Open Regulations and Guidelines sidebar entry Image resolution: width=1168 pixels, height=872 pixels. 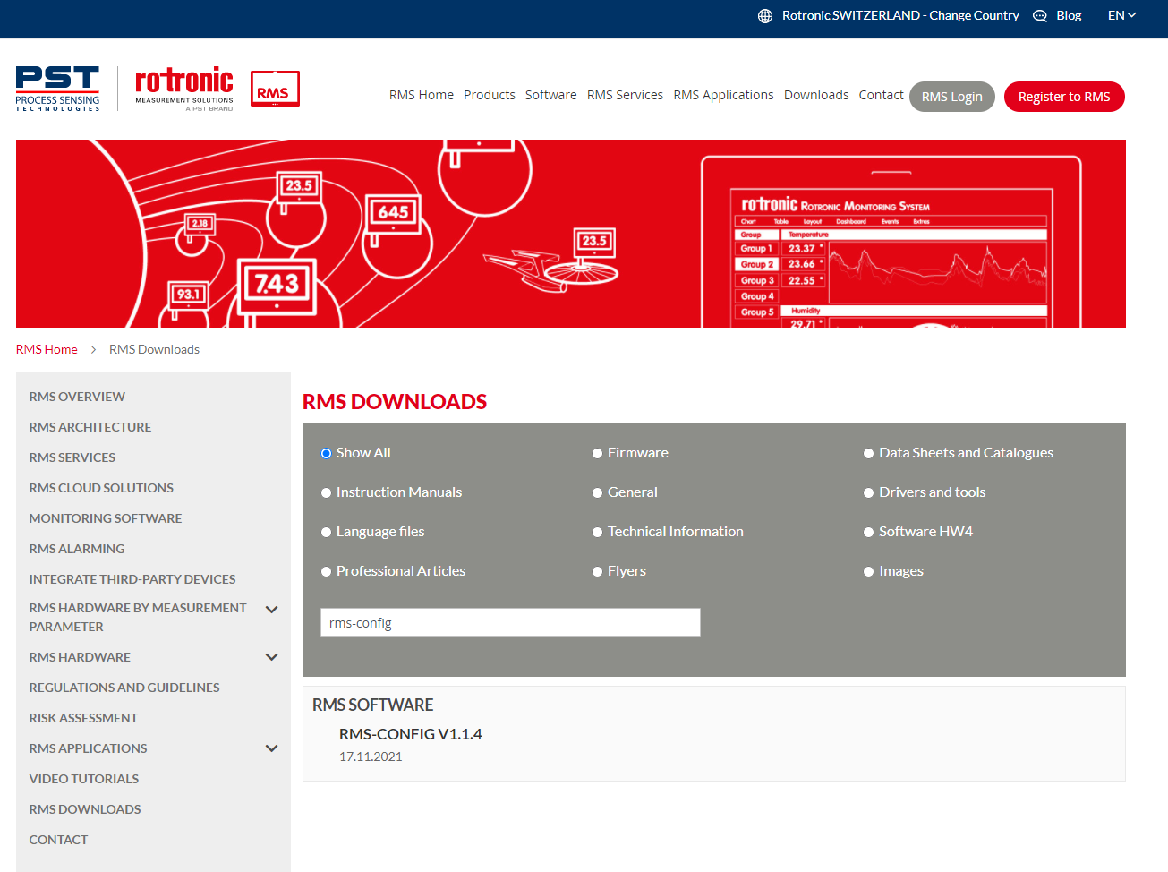point(124,688)
